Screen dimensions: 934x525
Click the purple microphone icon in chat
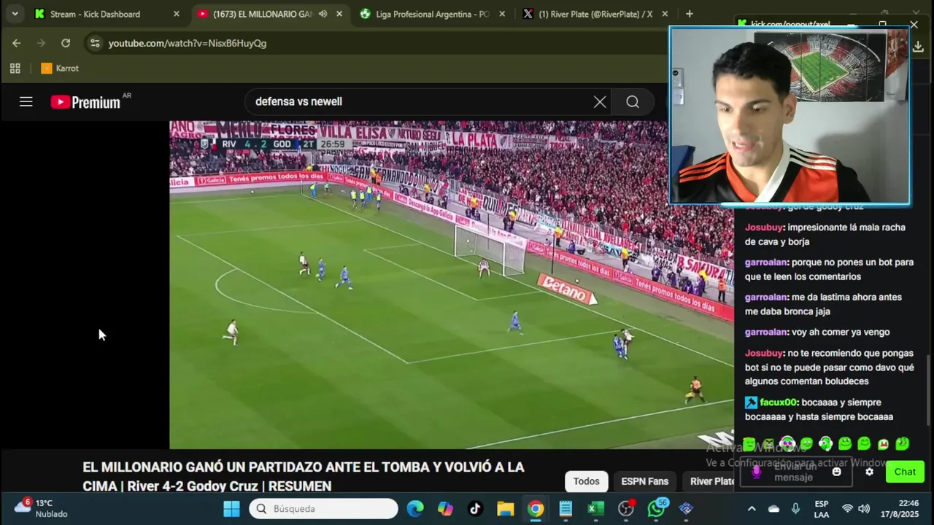[756, 472]
